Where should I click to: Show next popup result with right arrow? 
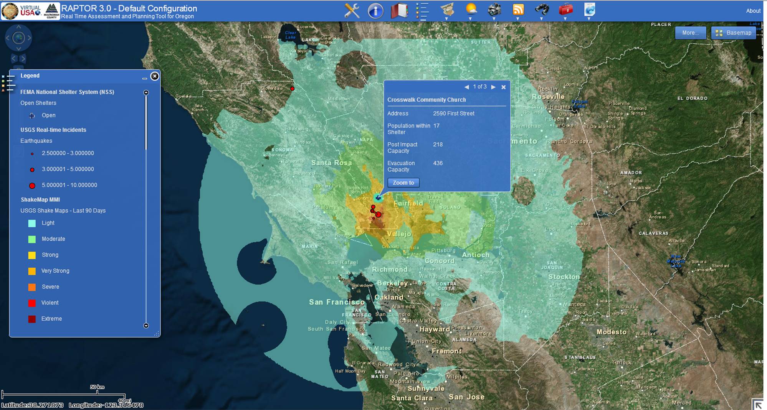pyautogui.click(x=493, y=87)
